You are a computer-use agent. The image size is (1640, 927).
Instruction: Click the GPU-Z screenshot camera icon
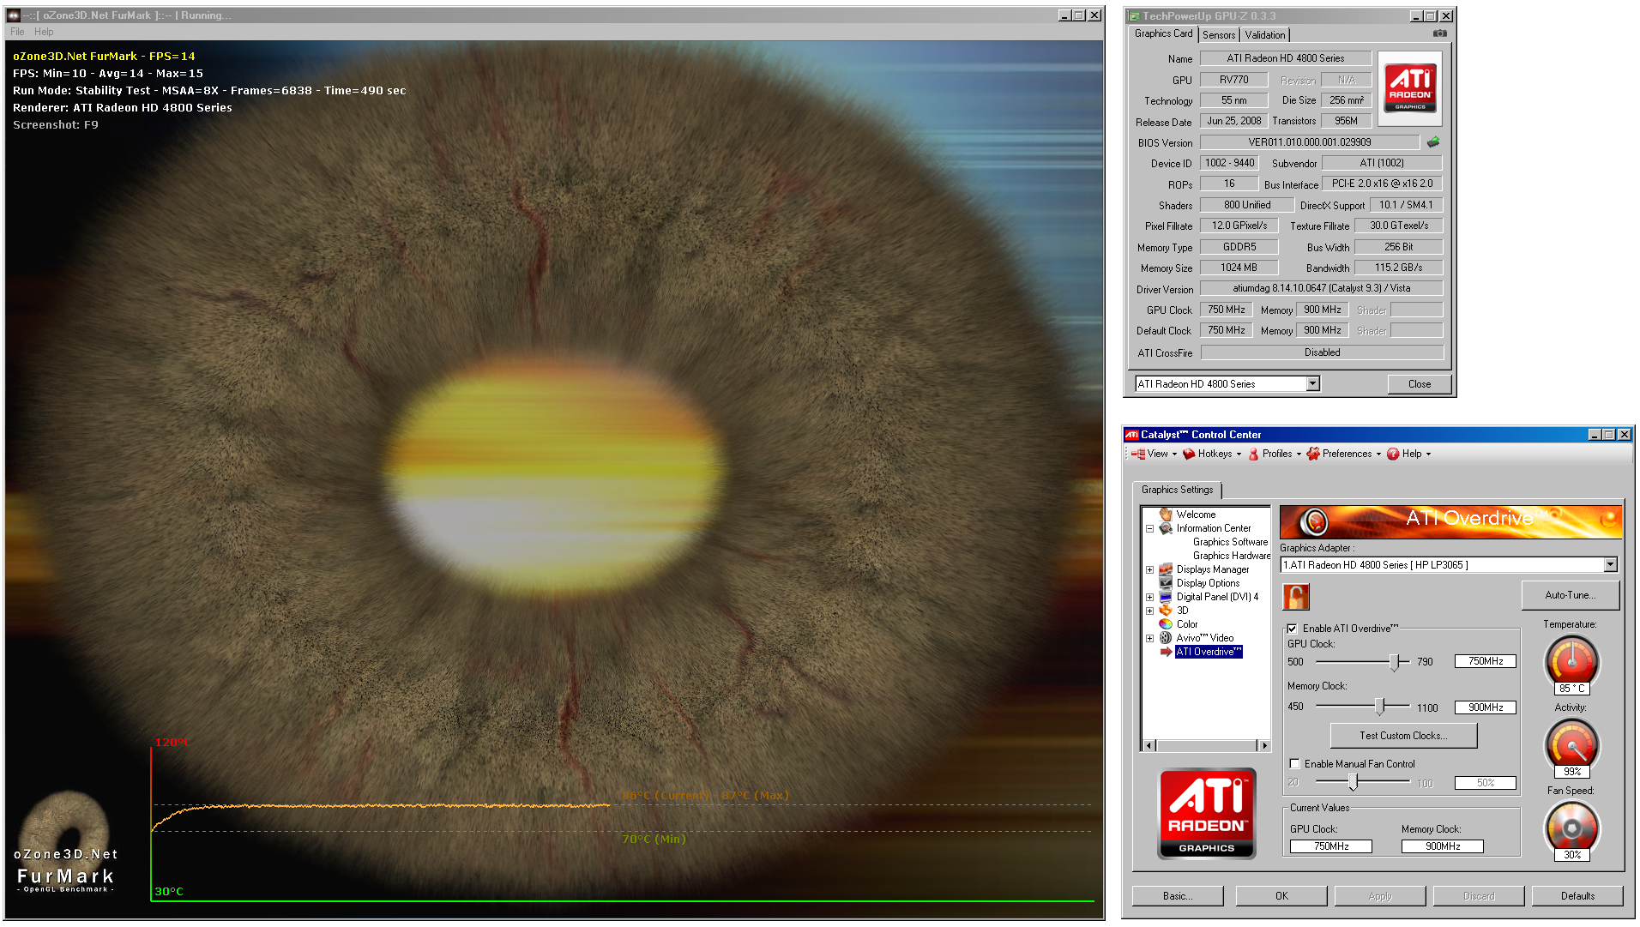tap(1439, 33)
